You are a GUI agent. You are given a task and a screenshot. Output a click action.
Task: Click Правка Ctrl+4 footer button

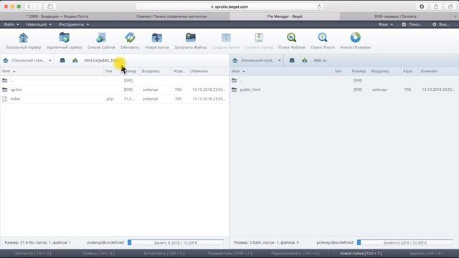pyautogui.click(x=98, y=253)
